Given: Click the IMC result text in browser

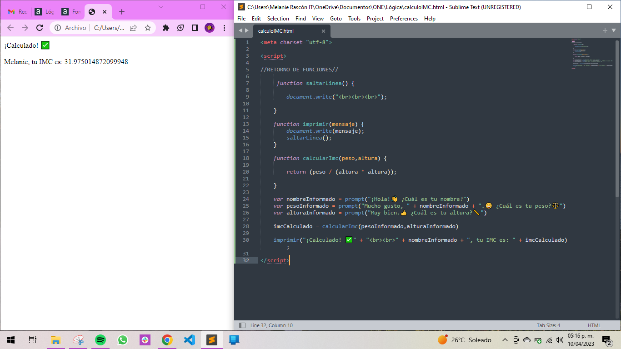Looking at the screenshot, I should click(66, 62).
